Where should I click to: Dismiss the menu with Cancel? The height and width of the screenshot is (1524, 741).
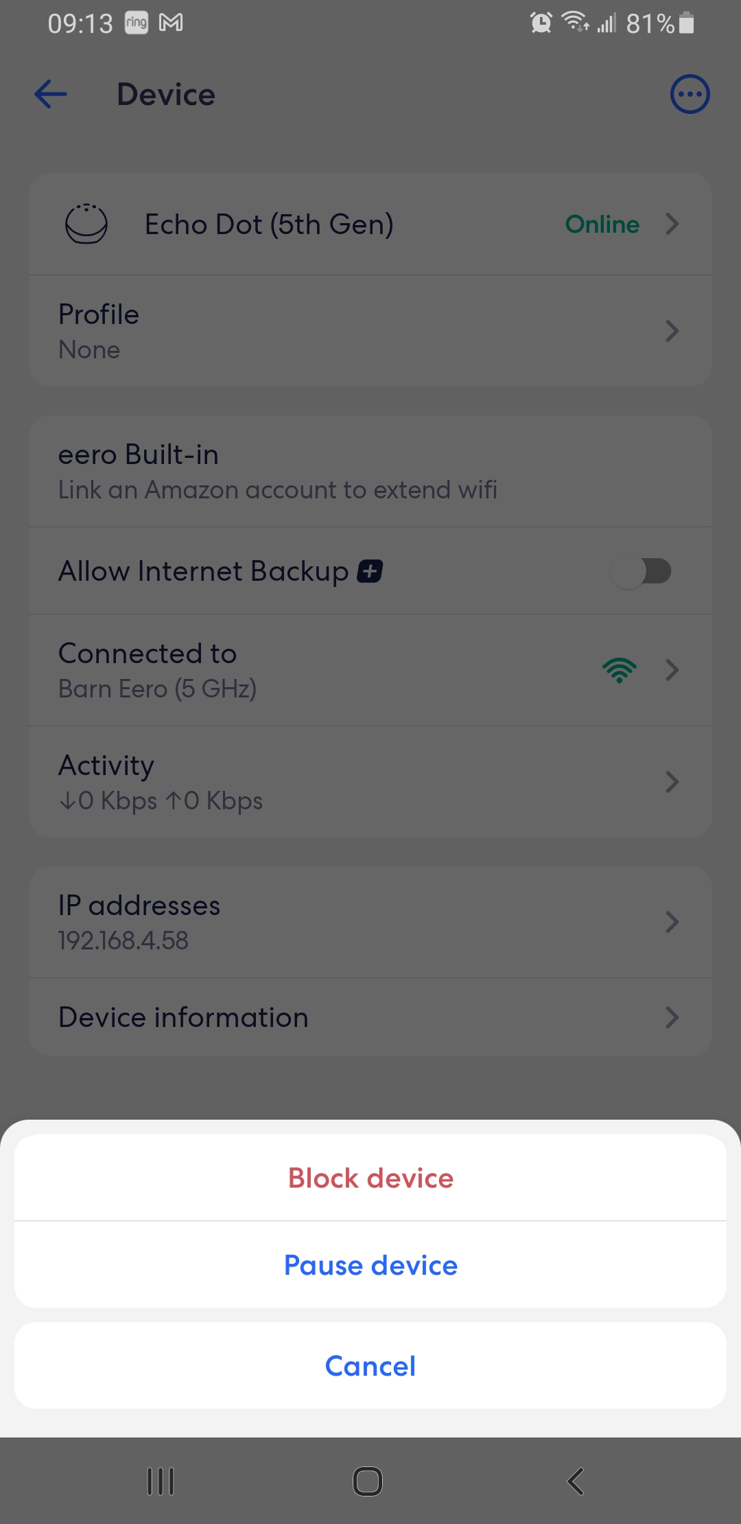(x=370, y=1365)
